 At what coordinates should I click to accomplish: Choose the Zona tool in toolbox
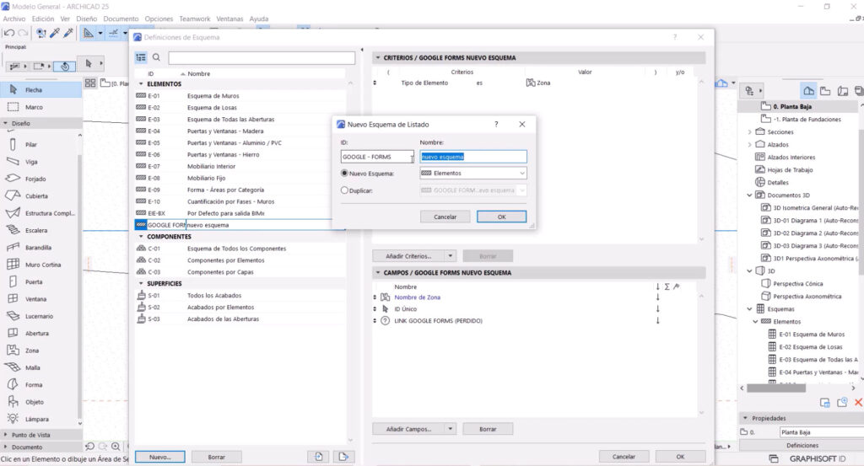pyautogui.click(x=32, y=350)
